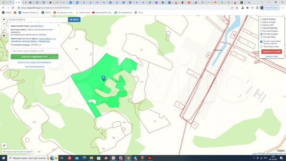Enable the Тематическая карта checkbox
This screenshot has width=286, height=161.
[261, 47]
